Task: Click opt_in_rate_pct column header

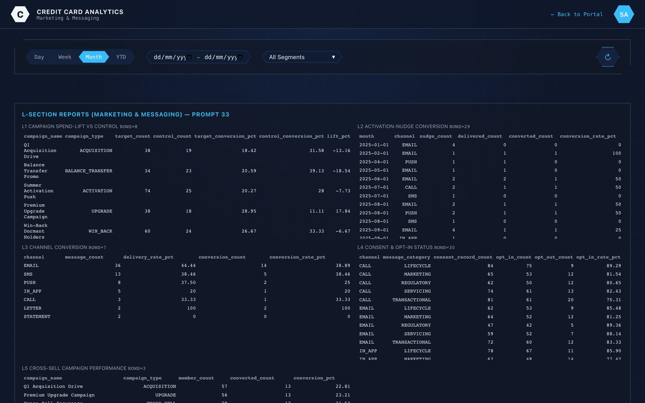Action: click(x=598, y=257)
